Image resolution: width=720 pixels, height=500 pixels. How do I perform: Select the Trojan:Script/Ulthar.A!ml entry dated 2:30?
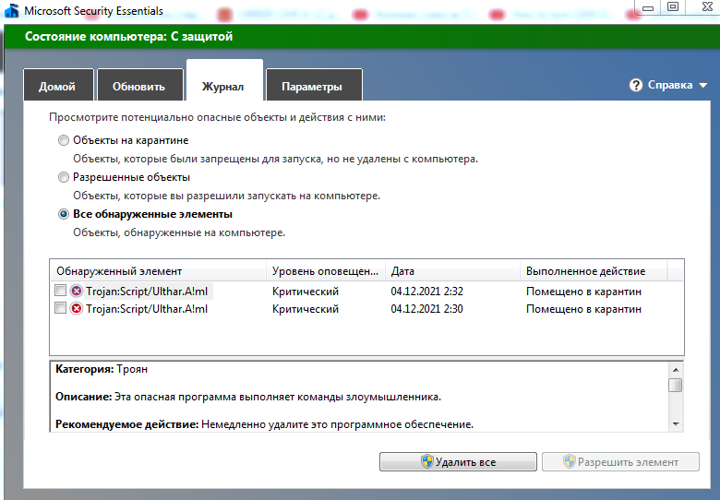click(147, 309)
